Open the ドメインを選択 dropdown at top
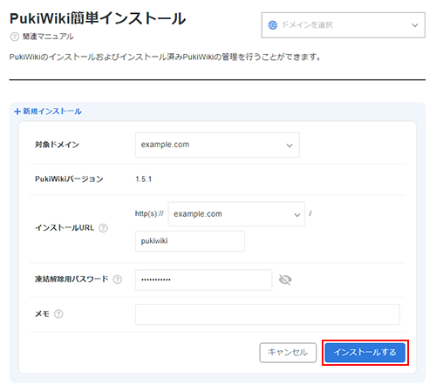Viewport: 436px width, 391px height. (344, 25)
